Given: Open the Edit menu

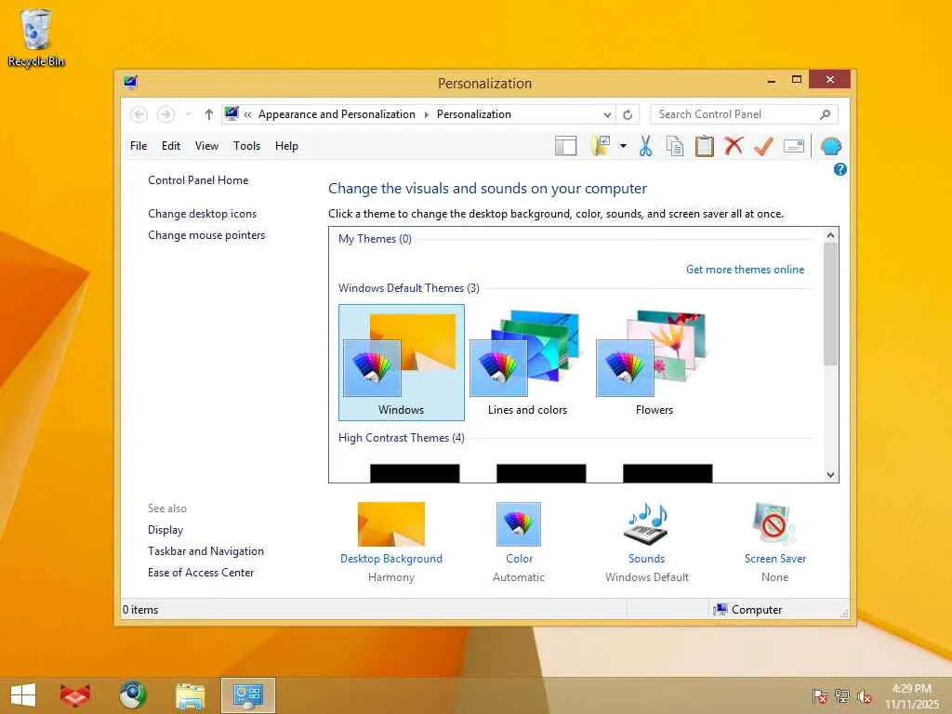Looking at the screenshot, I should coord(171,146).
